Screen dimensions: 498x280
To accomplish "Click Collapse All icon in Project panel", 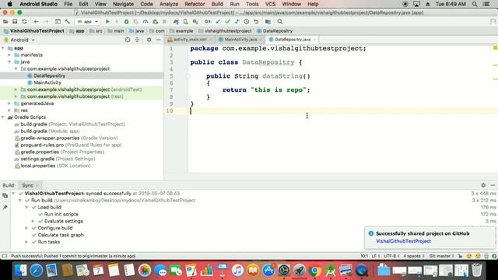I will 137,40.
